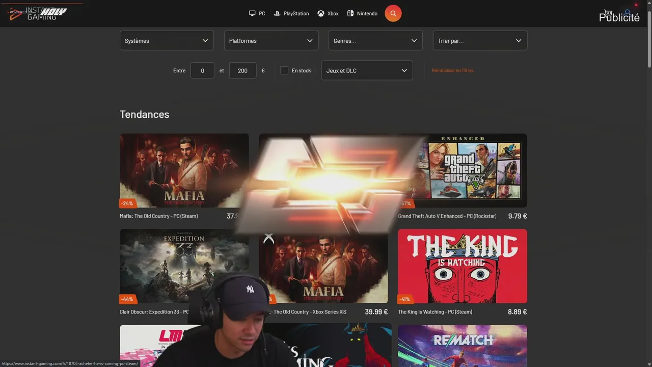Click the scrollbar up arrow
Viewport: 652px width, 367px height.
click(x=649, y=3)
